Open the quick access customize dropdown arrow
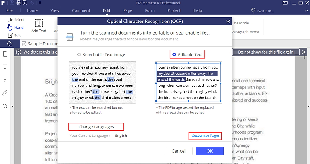The width and height of the screenshot is (310, 164). click(40, 3)
